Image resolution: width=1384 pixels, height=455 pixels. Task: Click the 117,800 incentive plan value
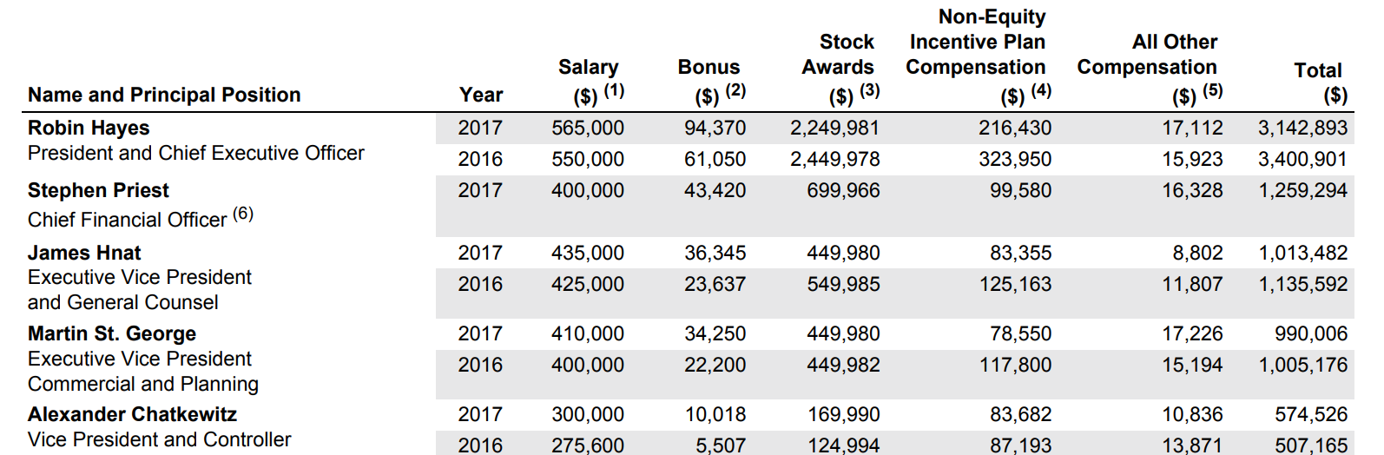[x=1015, y=366]
